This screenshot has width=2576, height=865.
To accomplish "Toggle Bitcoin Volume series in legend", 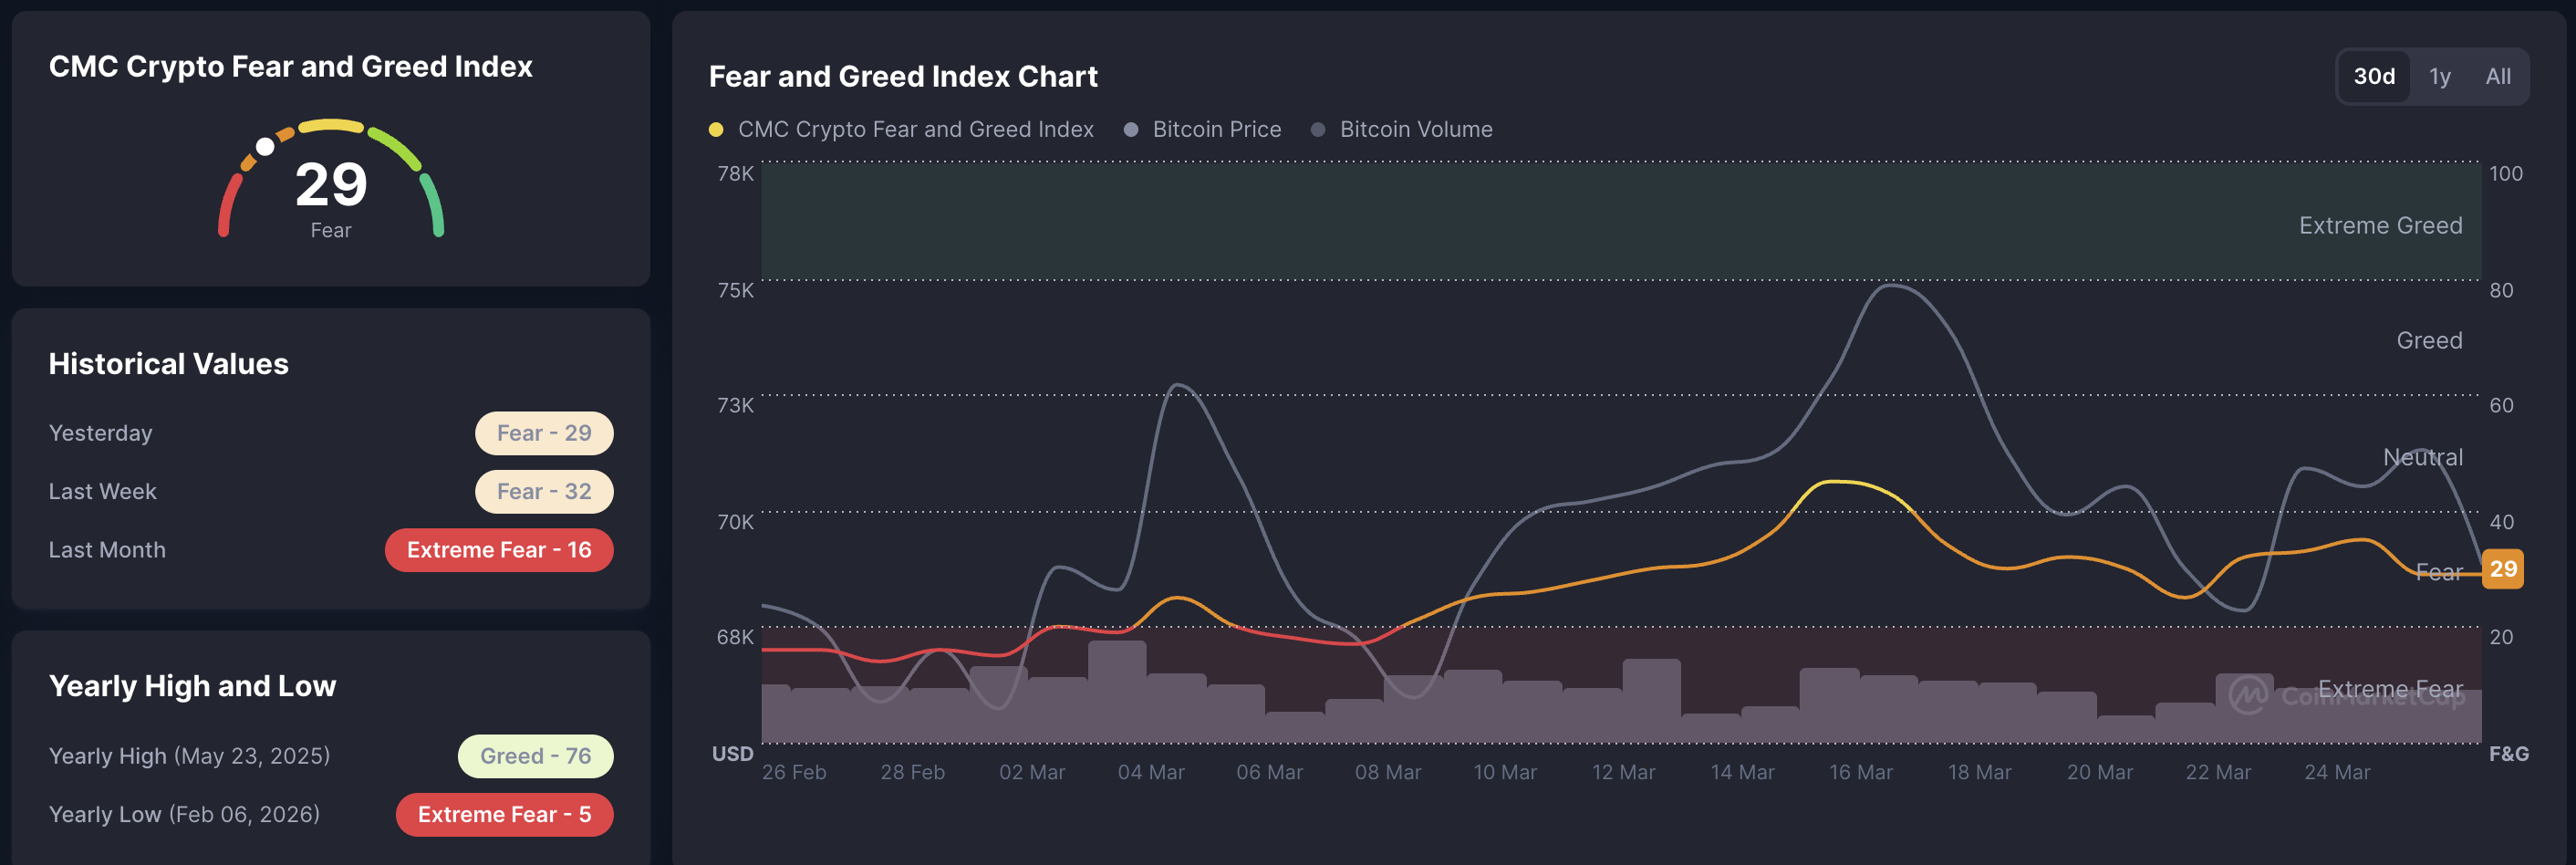I will click(1414, 130).
